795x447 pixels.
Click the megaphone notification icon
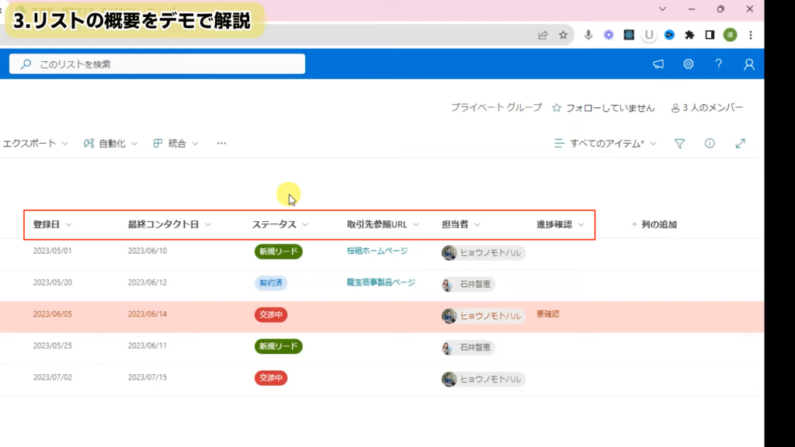658,64
